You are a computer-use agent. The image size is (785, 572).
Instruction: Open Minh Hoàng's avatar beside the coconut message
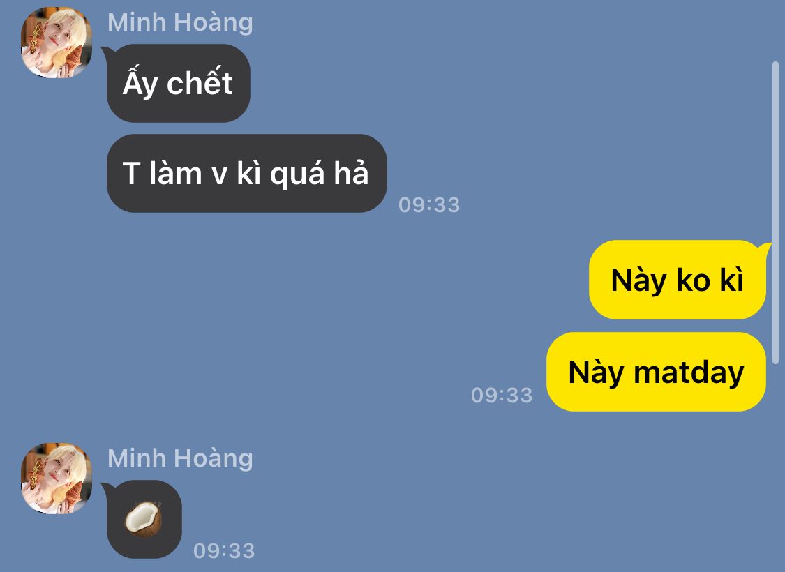[57, 479]
